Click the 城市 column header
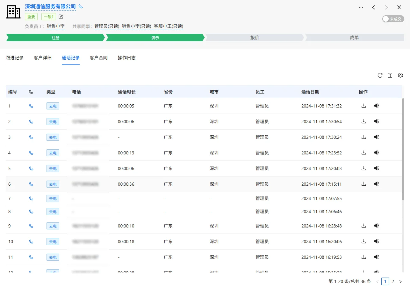The width and height of the screenshot is (410, 298). pos(214,92)
